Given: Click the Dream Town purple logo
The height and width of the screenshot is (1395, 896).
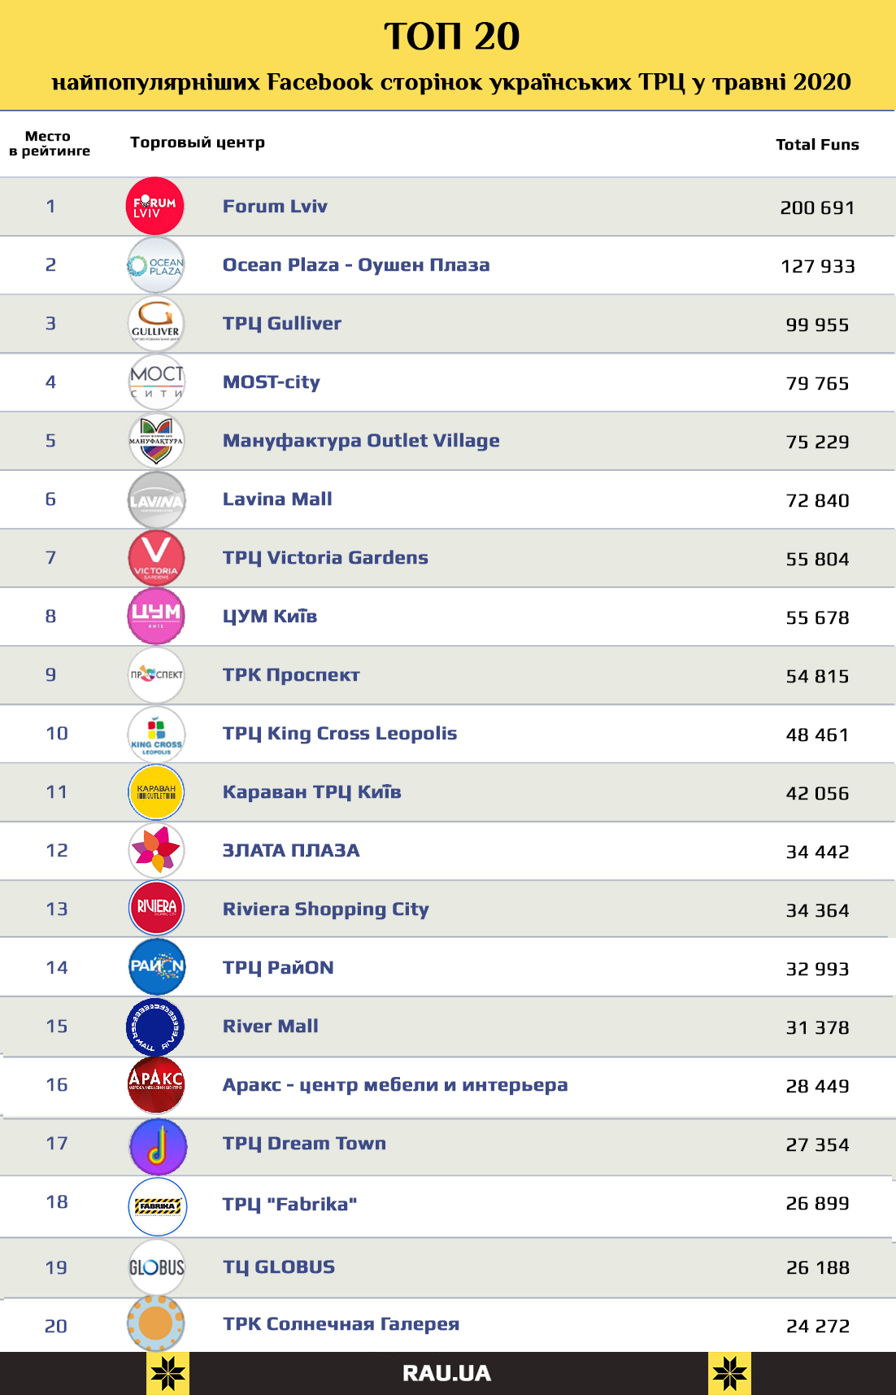Looking at the screenshot, I should 158,1145.
